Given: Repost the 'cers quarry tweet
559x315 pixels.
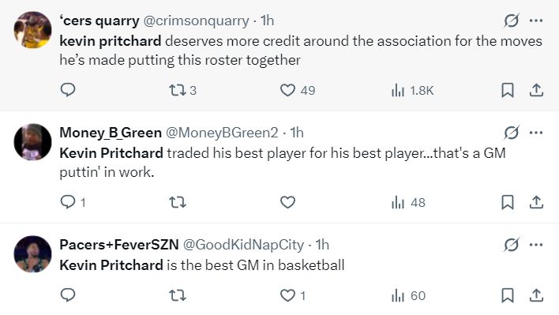Looking at the screenshot, I should click(x=182, y=90).
